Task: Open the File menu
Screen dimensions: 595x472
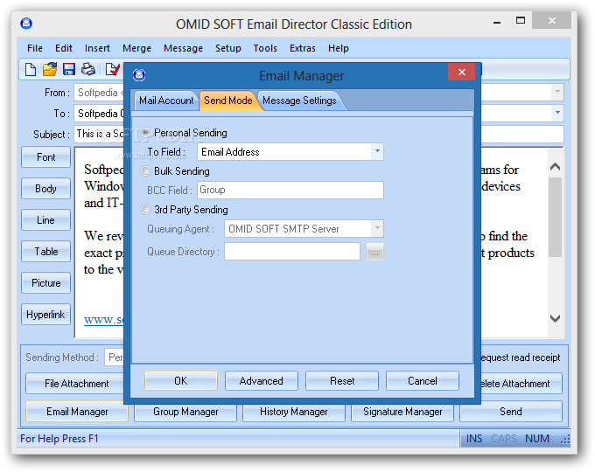Action: (35, 48)
